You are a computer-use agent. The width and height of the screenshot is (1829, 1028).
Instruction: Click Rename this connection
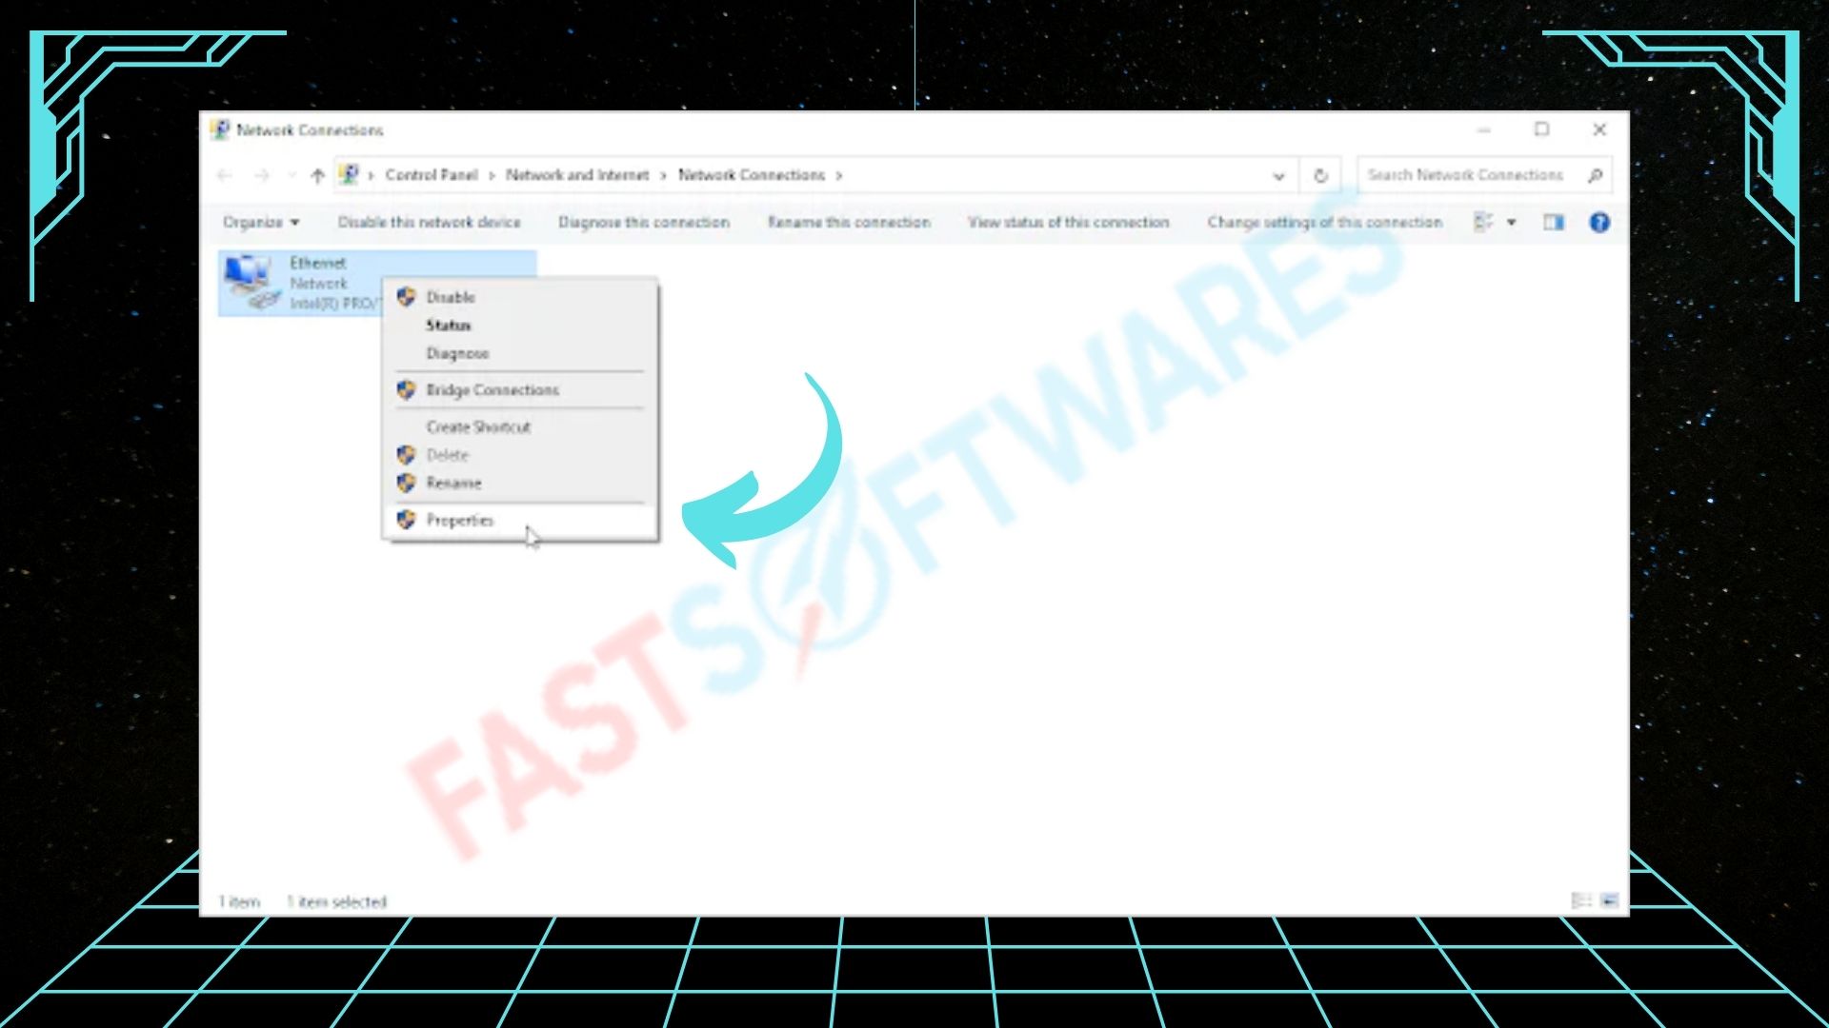pyautogui.click(x=849, y=222)
